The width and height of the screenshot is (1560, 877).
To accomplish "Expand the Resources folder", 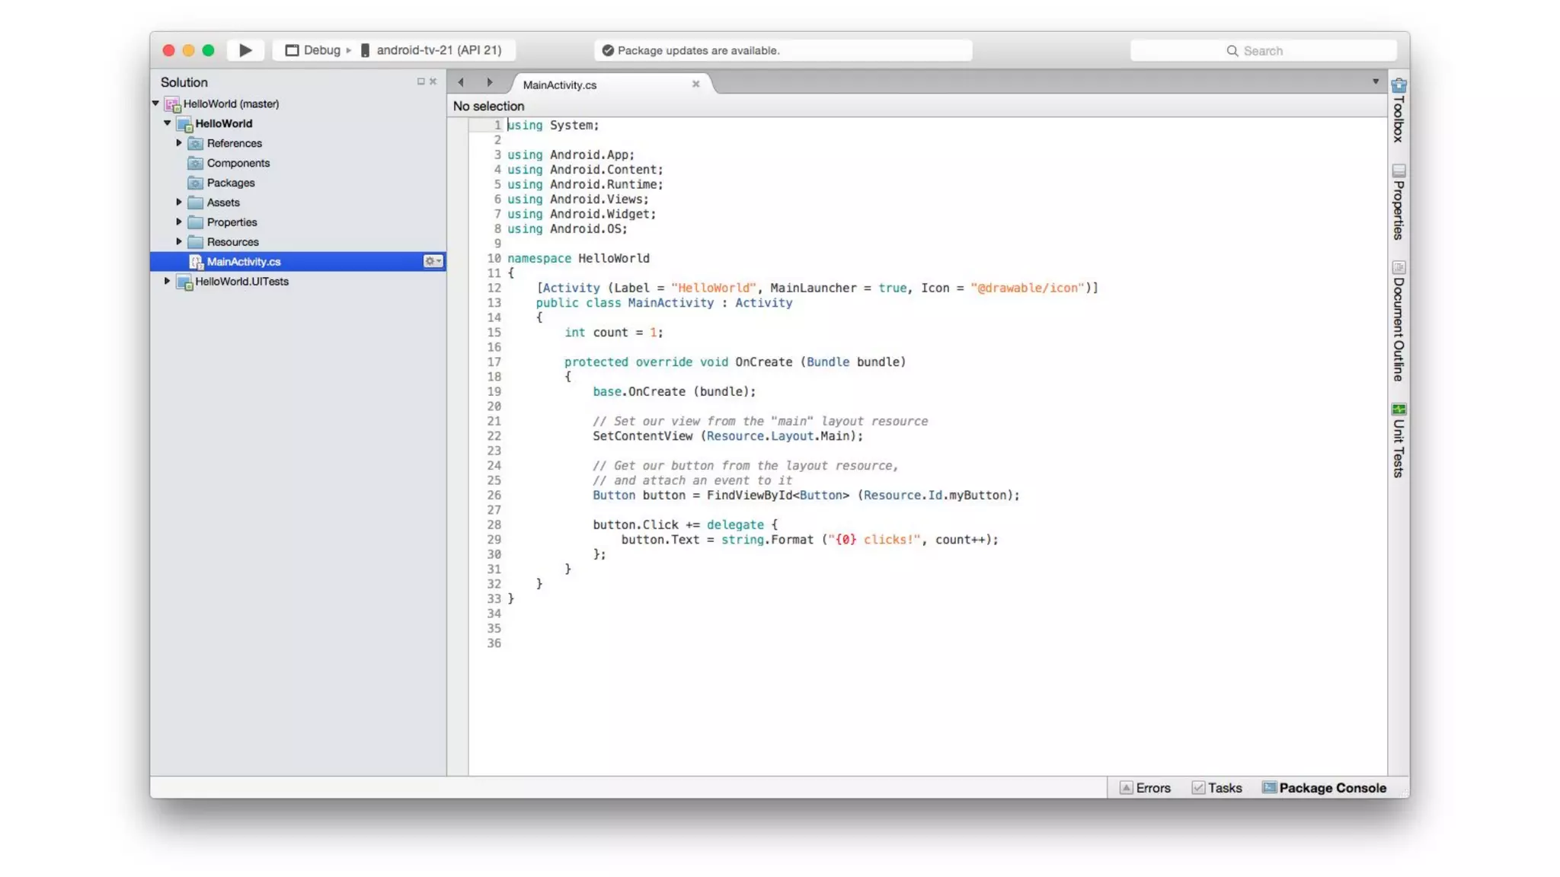I will tap(179, 242).
